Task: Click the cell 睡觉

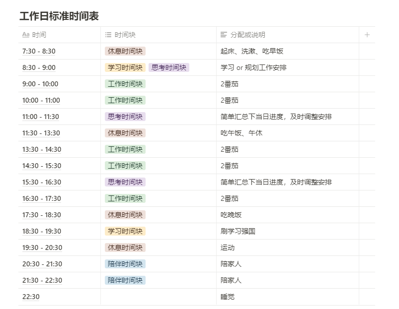Action: click(x=288, y=297)
